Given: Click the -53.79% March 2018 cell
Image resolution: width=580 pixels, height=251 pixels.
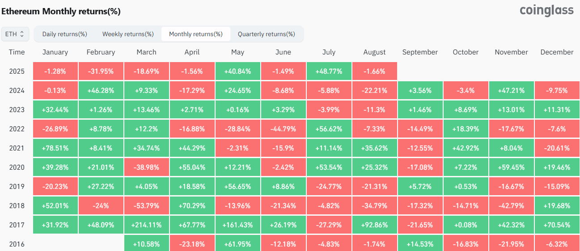Looking at the screenshot, I should click(x=146, y=206).
